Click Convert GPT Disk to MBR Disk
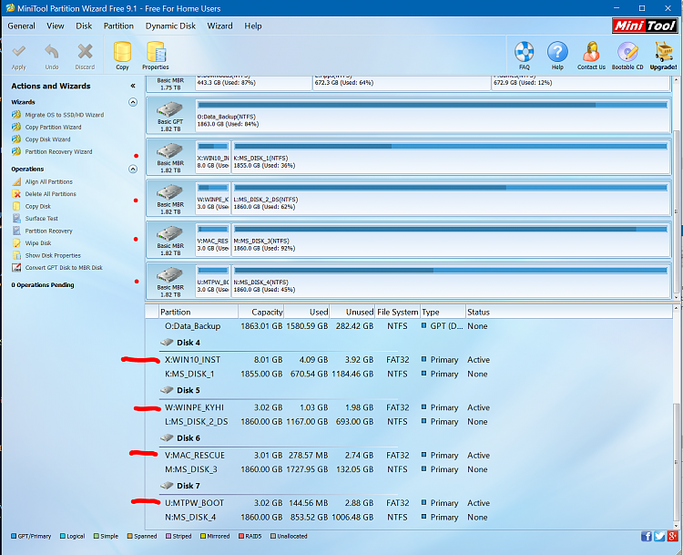683x555 pixels. click(x=64, y=268)
